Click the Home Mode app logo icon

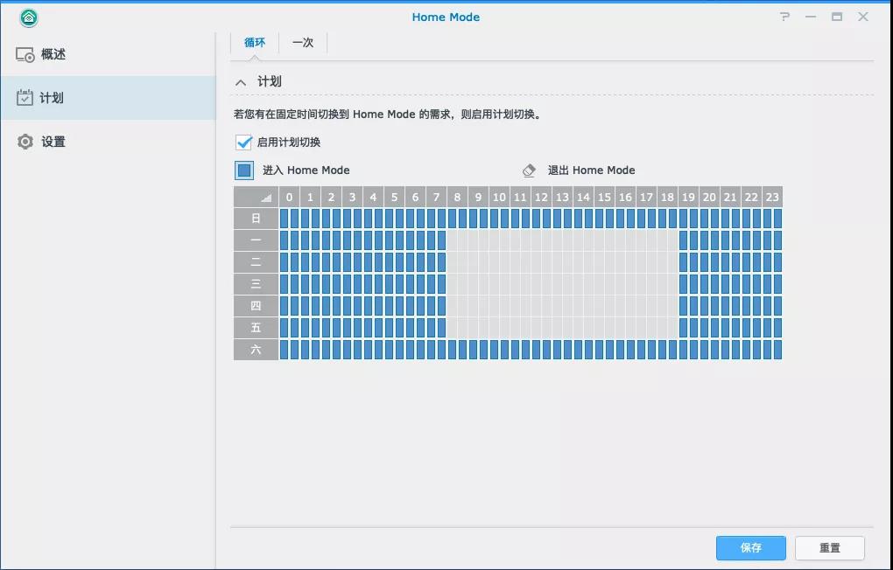(29, 17)
